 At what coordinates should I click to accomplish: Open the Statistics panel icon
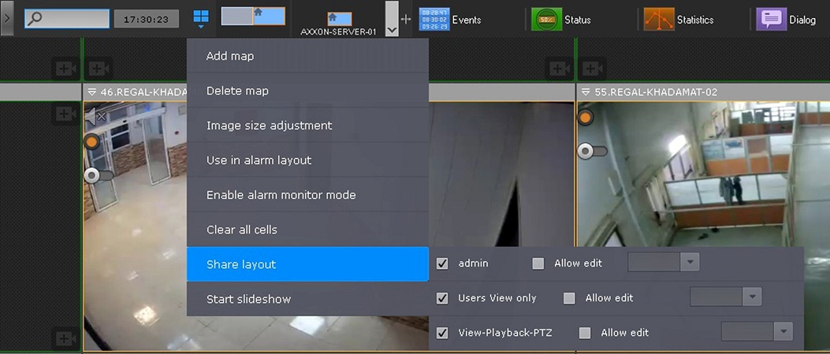(658, 19)
